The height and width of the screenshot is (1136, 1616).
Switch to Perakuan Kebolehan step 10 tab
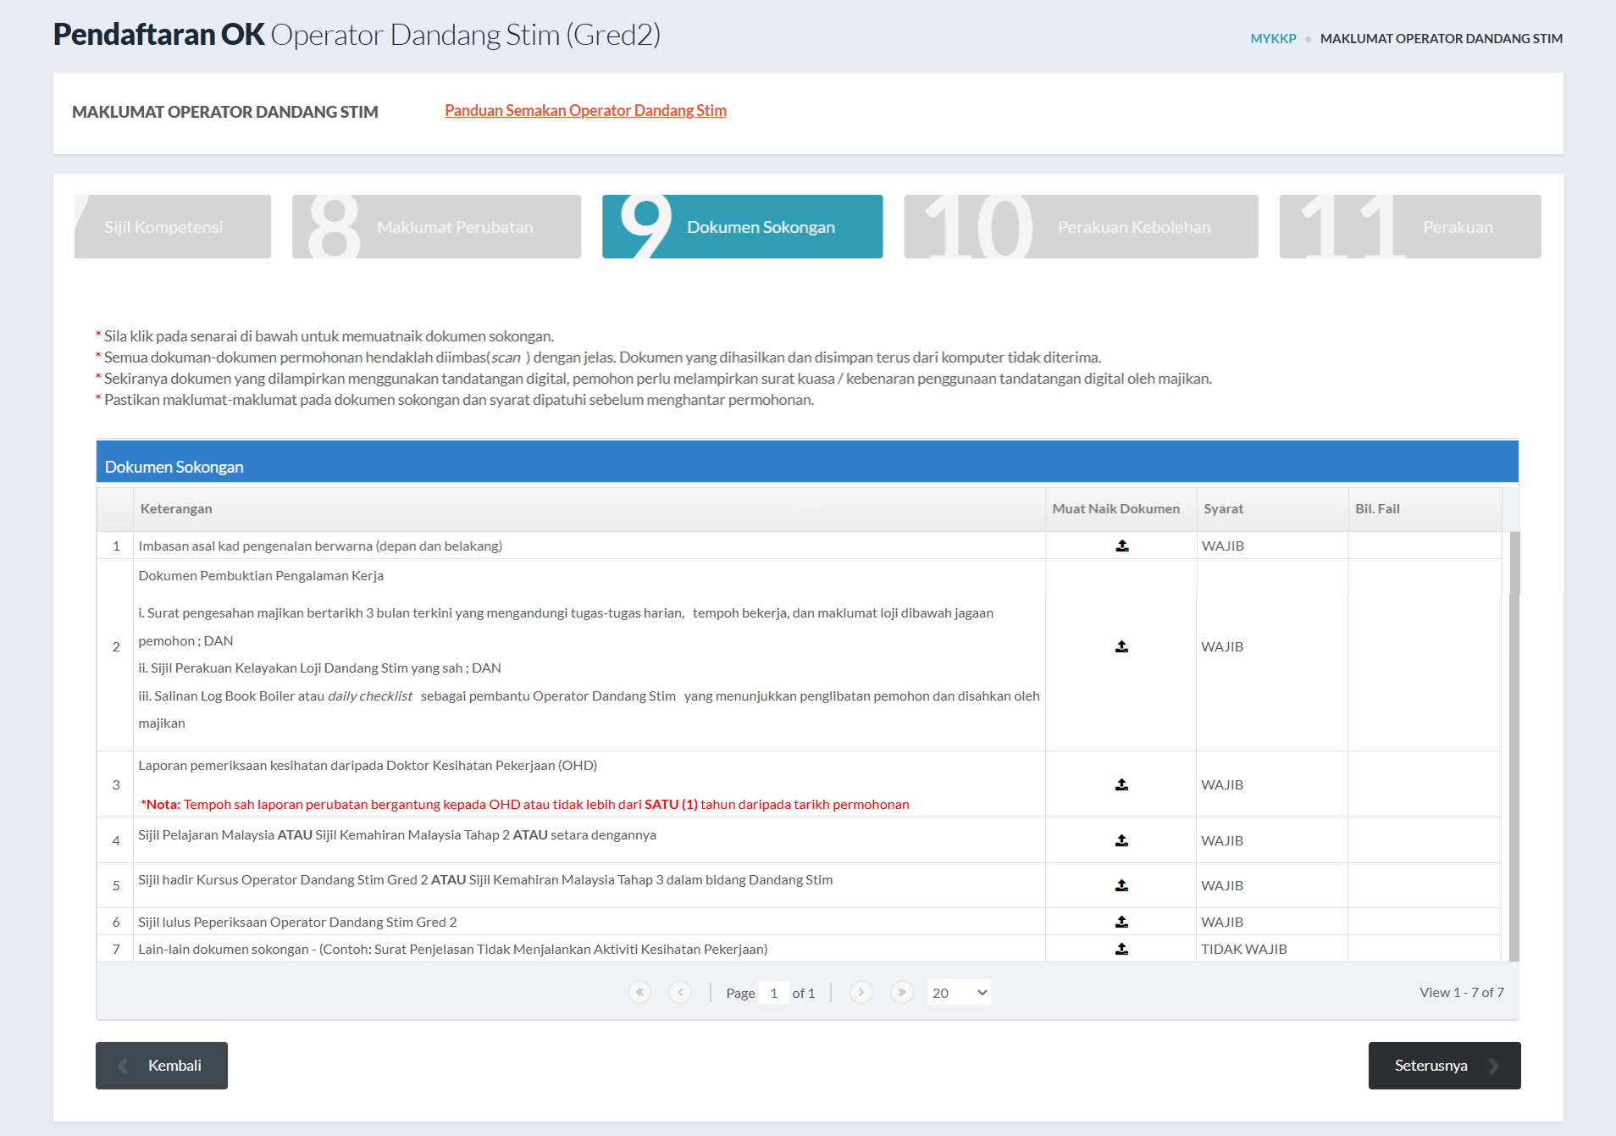pos(1080,227)
